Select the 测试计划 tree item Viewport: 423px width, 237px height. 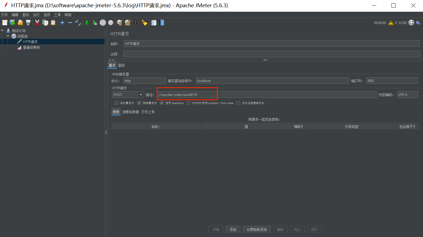[18, 31]
